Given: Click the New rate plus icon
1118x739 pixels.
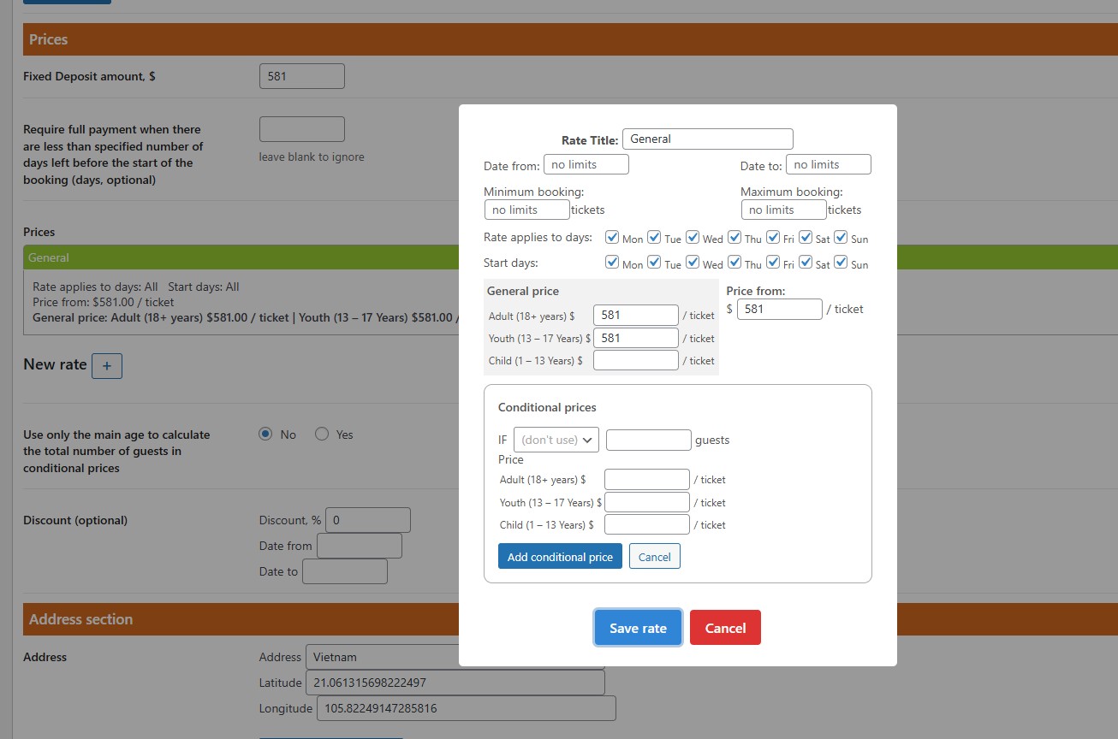Looking at the screenshot, I should pyautogui.click(x=107, y=366).
